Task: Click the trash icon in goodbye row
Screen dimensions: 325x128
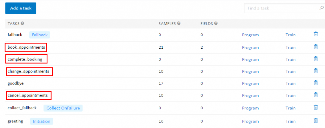Action: pyautogui.click(x=315, y=83)
